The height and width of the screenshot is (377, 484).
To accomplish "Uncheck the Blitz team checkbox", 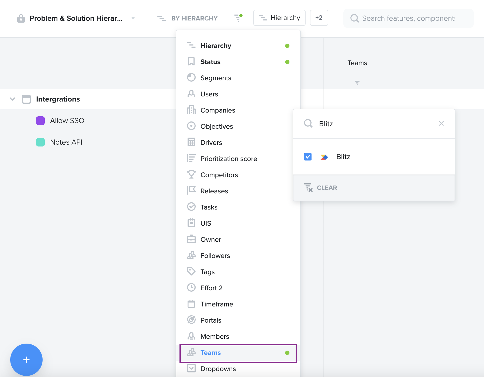I will [x=308, y=157].
